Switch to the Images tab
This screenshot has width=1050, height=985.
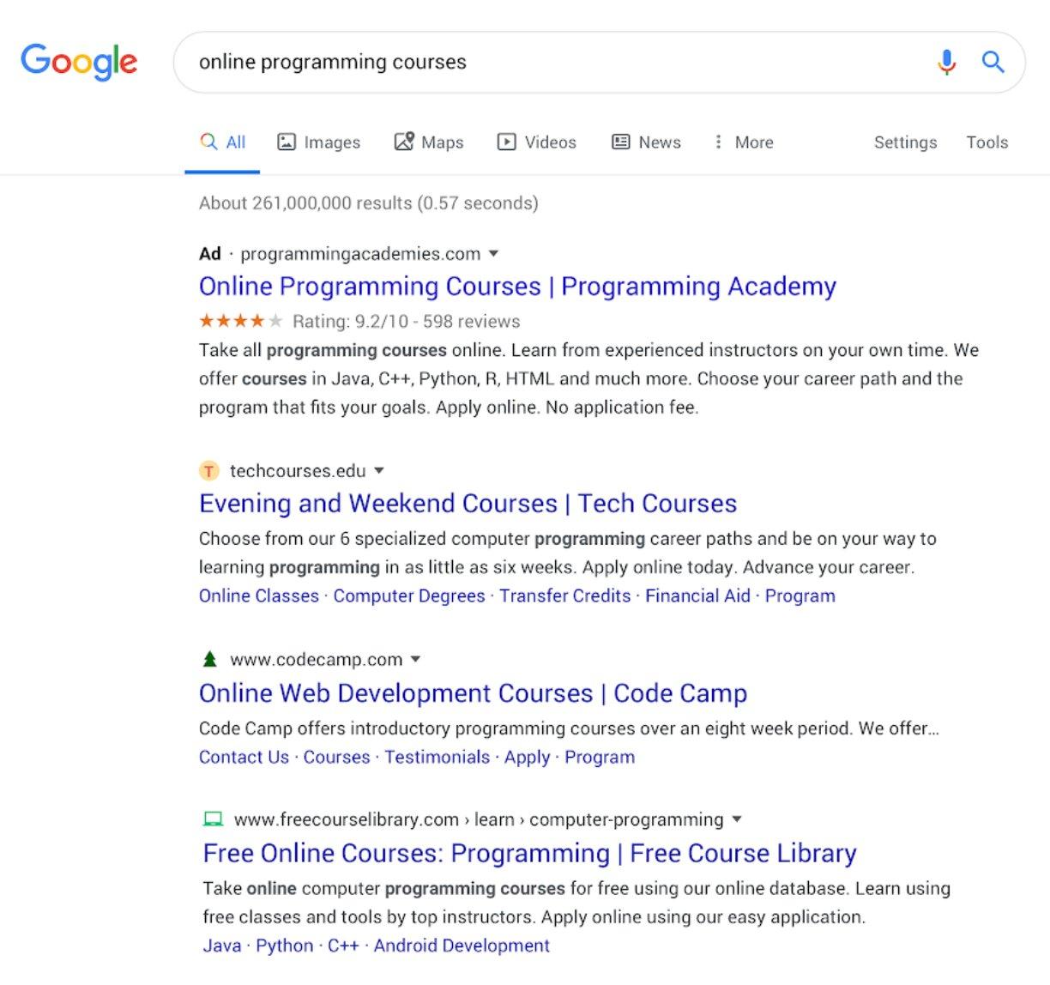click(319, 142)
